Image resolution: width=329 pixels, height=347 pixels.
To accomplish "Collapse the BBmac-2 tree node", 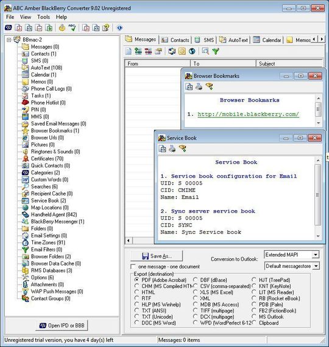I will [x=9, y=40].
